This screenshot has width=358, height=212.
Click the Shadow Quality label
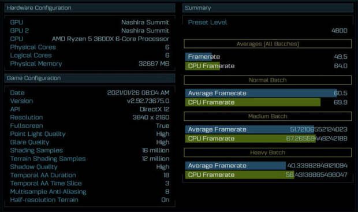(33, 167)
